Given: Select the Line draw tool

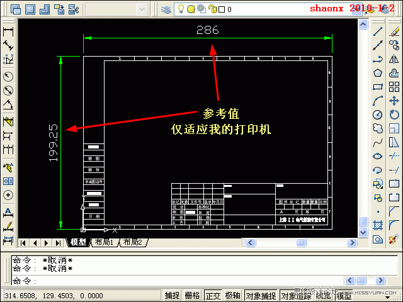Looking at the screenshot, I should [x=378, y=31].
